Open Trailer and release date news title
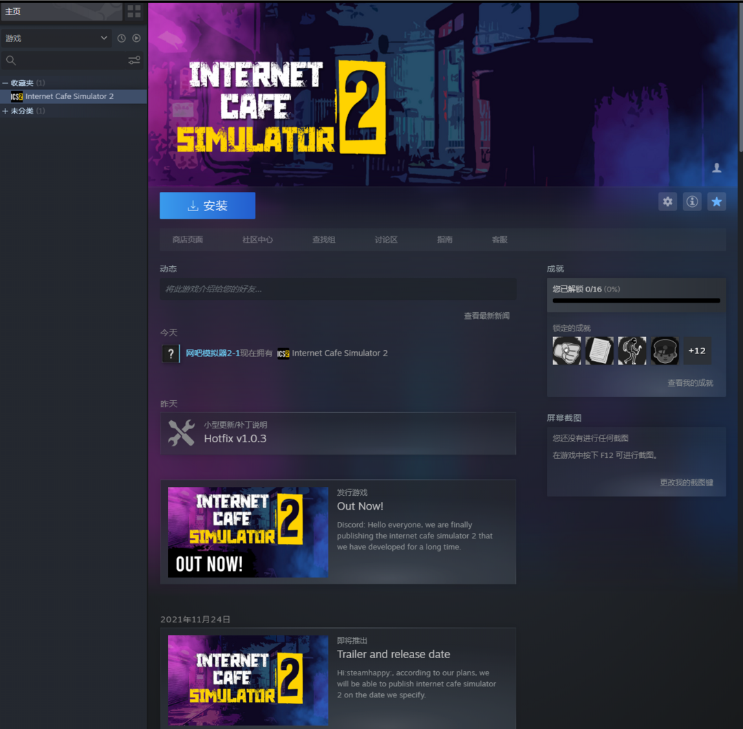Viewport: 743px width, 729px height. coord(394,654)
